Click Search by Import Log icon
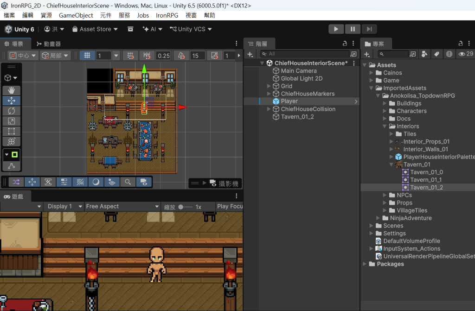This screenshot has height=311, width=475. tap(449, 54)
